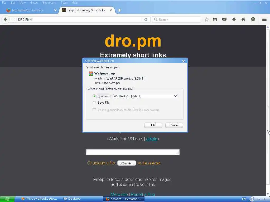The height and width of the screenshot is (202, 270).
Task: Open the Tools menu
Action: point(64,3)
